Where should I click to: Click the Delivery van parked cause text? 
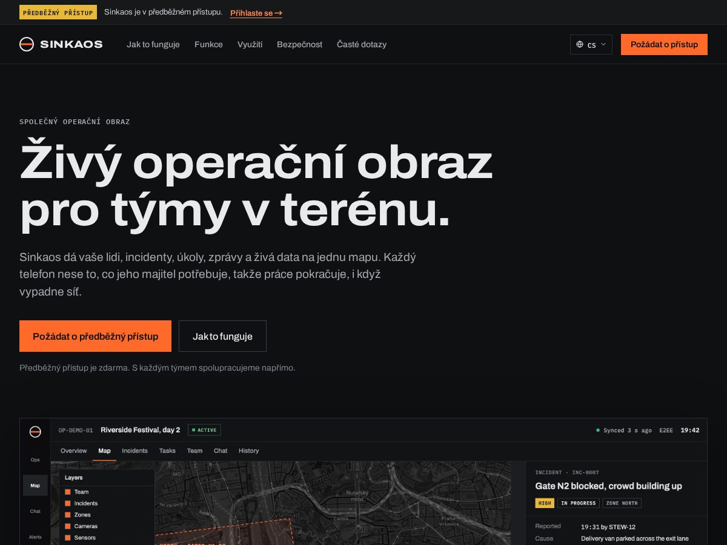coord(634,538)
